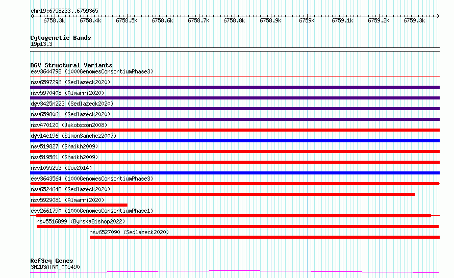Click variant label nsv470120 (Jakobsson2008)
The height and width of the screenshot is (278, 454).
pos(69,125)
